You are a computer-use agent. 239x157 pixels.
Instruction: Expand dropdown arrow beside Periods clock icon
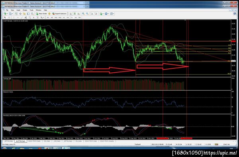[108, 14]
